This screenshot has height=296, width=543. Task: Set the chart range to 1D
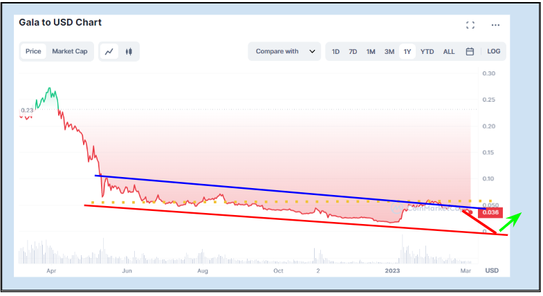point(335,52)
